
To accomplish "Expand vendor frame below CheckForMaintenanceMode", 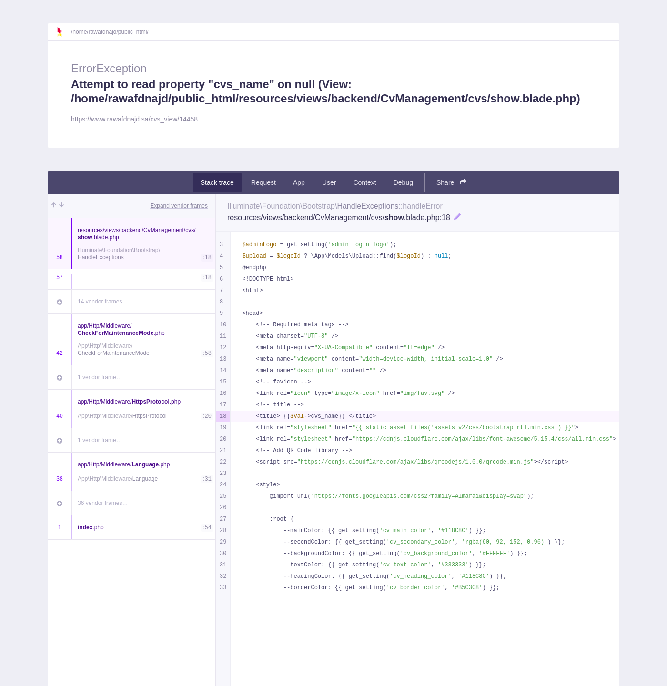I will [x=131, y=377].
